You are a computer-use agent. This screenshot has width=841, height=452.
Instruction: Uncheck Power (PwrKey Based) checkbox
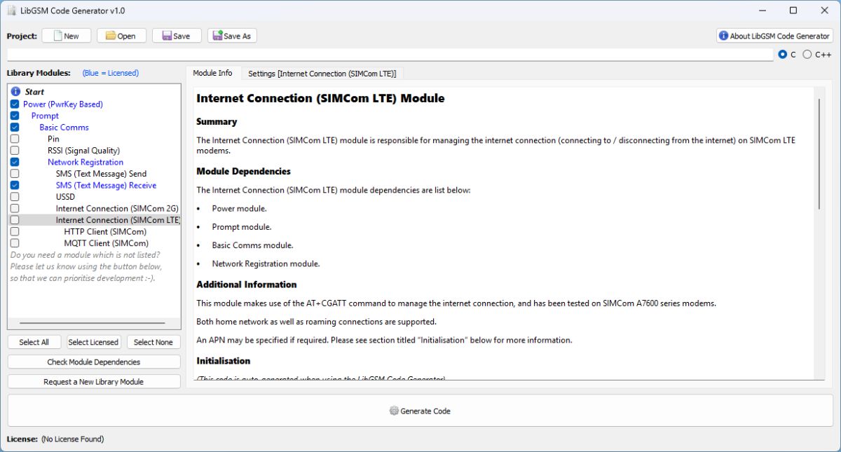pos(15,104)
